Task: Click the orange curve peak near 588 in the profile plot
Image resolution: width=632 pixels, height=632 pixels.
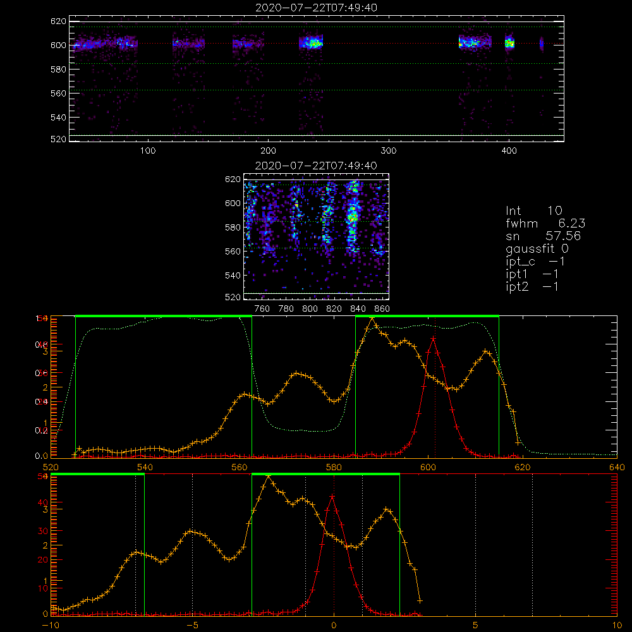Action: (372, 319)
